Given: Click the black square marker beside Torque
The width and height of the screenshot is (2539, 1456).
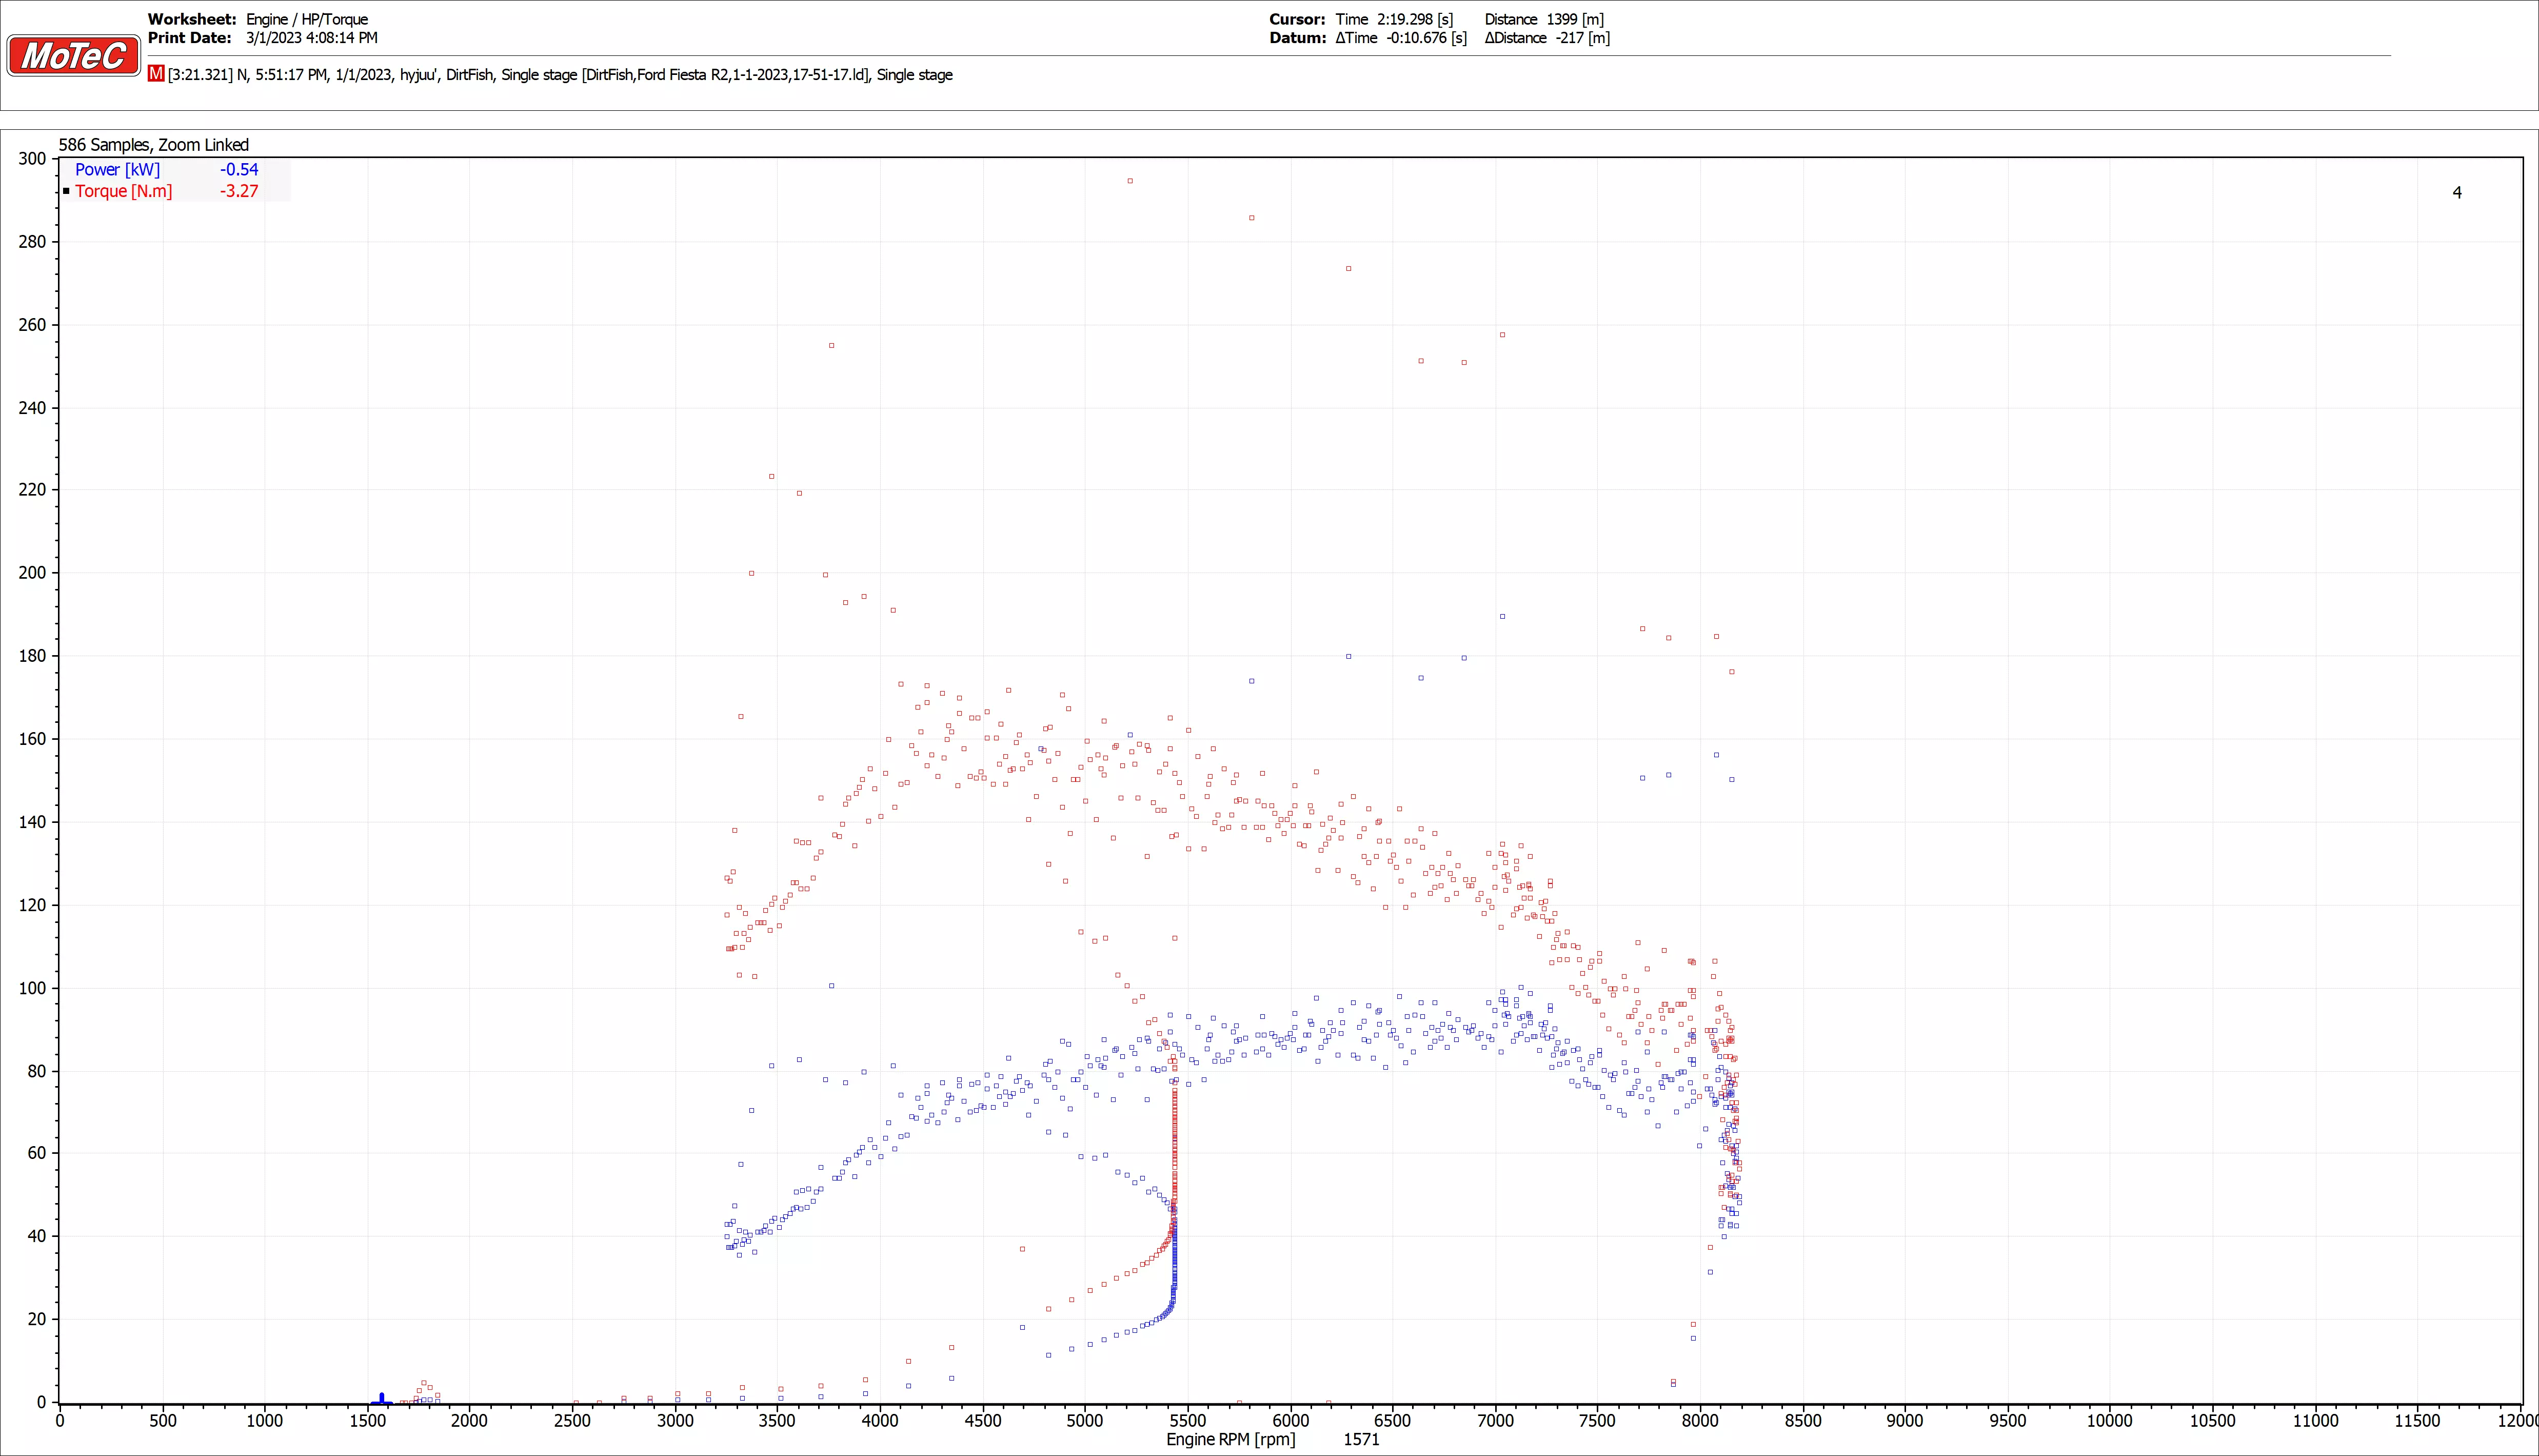Looking at the screenshot, I should [x=66, y=191].
